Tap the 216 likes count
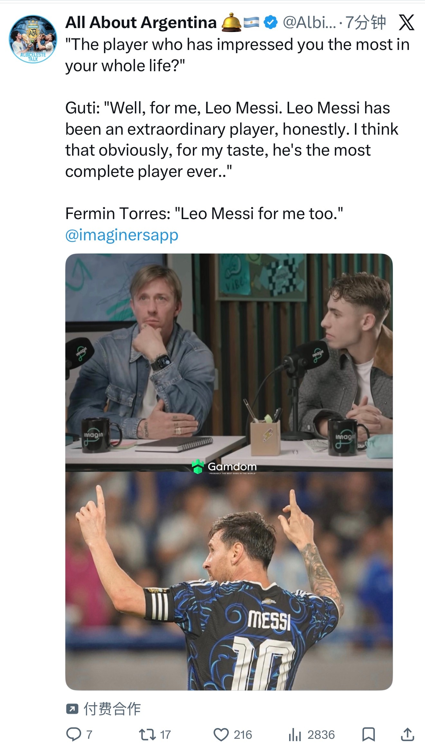 click(x=243, y=735)
